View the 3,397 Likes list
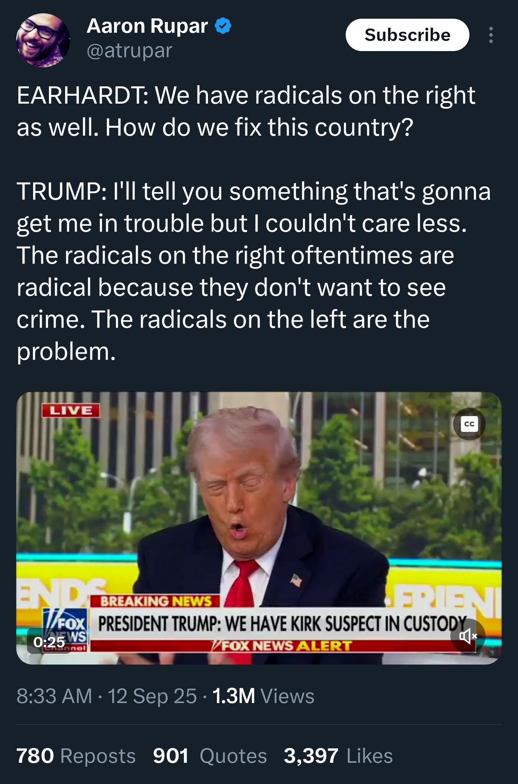 click(x=338, y=756)
